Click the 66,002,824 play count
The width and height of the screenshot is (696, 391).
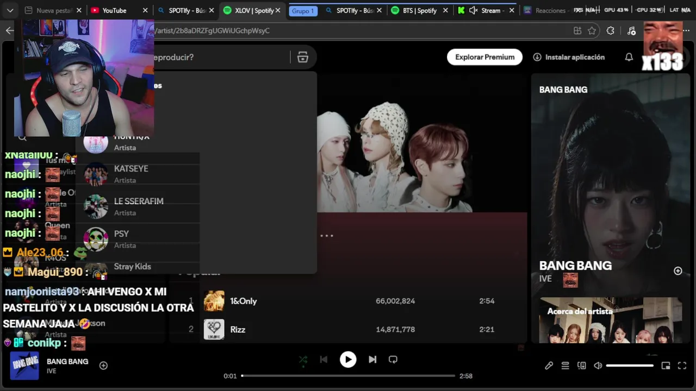tap(395, 301)
